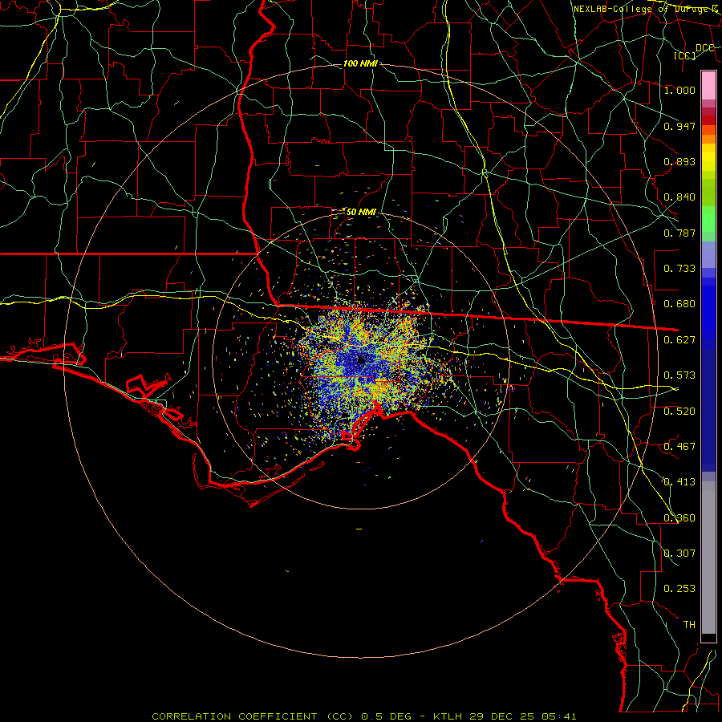Image resolution: width=722 pixels, height=722 pixels.
Task: Click the 50 NMI range ring label
Action: click(x=360, y=212)
